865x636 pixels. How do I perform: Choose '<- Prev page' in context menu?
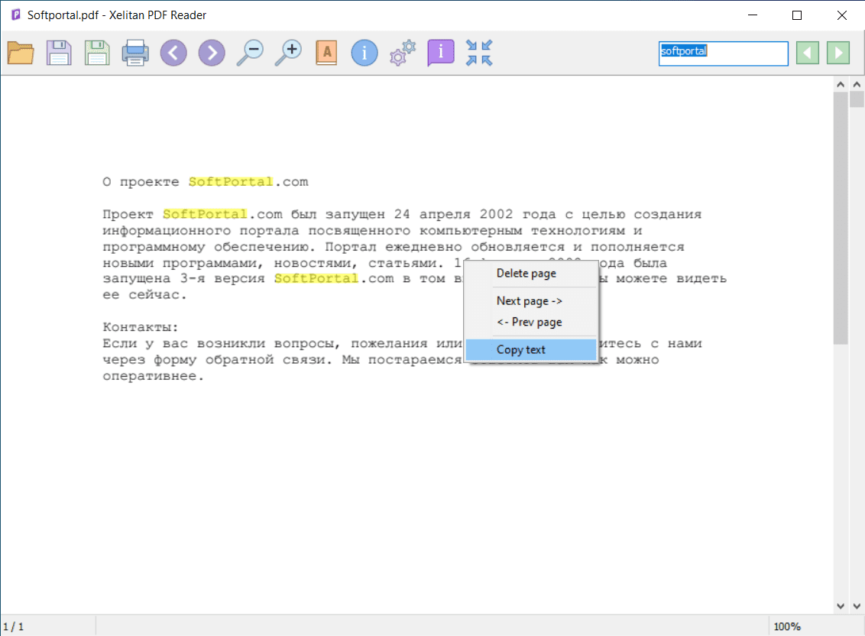tap(531, 322)
